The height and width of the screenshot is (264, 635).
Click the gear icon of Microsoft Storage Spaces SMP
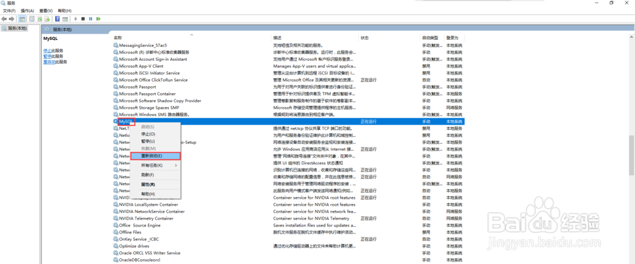tap(116, 108)
